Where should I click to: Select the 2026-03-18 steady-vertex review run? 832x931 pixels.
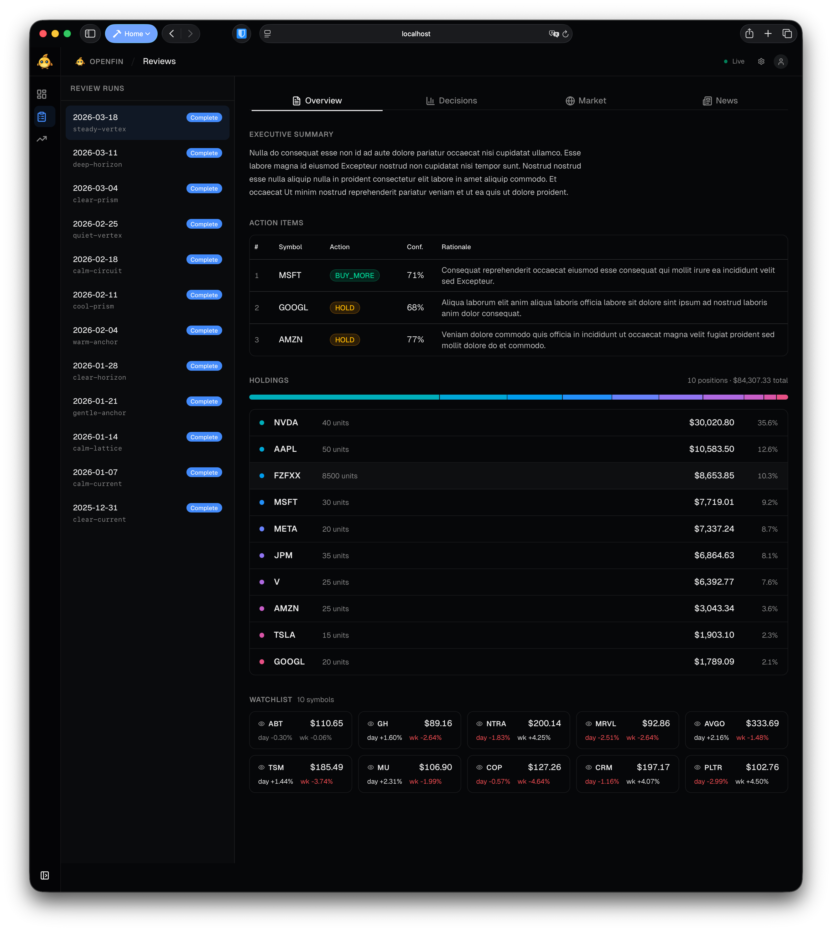point(147,123)
